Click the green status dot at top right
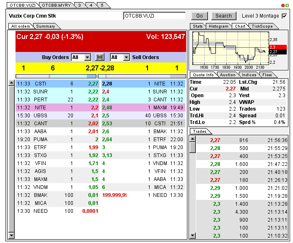 (287, 5)
